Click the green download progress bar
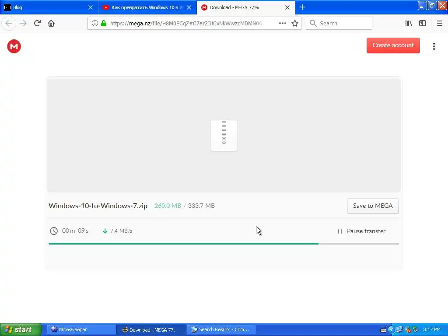Screen dimensions: 448x336 (183, 244)
